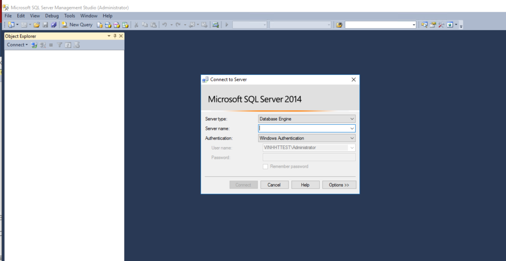Image resolution: width=506 pixels, height=261 pixels.
Task: Click the Save All icon in toolbar
Action: coord(54,25)
